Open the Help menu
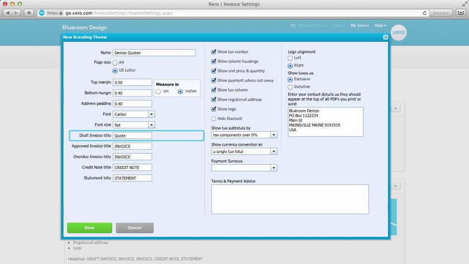Screen dimensions: 469x264 [380, 26]
